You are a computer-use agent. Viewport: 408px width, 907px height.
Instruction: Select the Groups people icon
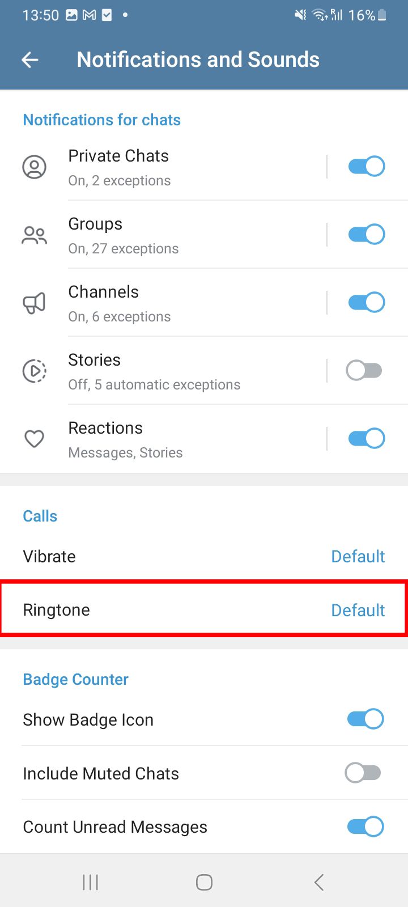click(35, 234)
